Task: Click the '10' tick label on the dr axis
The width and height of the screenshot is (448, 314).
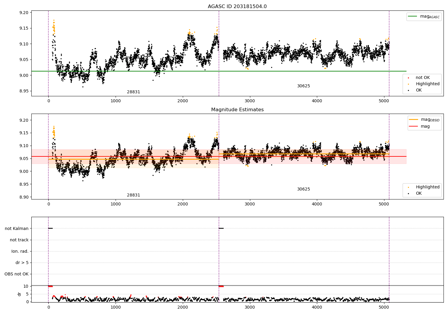Action: (x=26, y=286)
